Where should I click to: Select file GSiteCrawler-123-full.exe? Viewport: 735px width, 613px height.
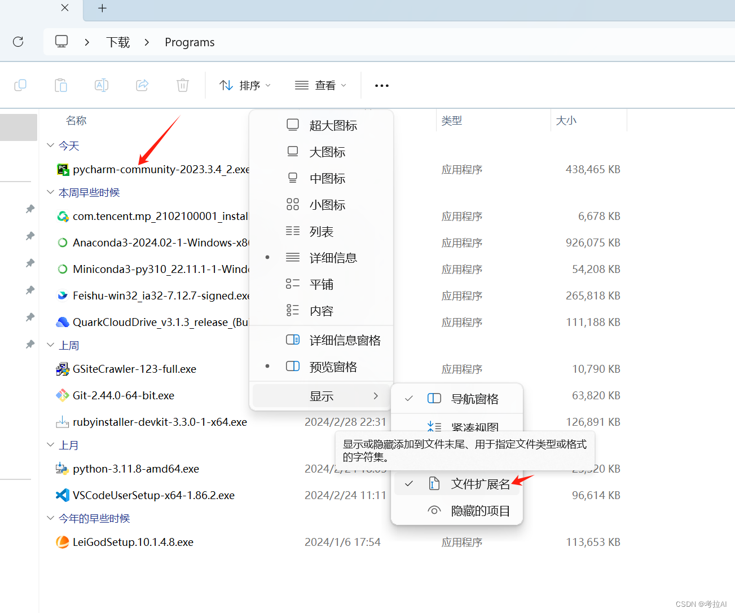134,369
